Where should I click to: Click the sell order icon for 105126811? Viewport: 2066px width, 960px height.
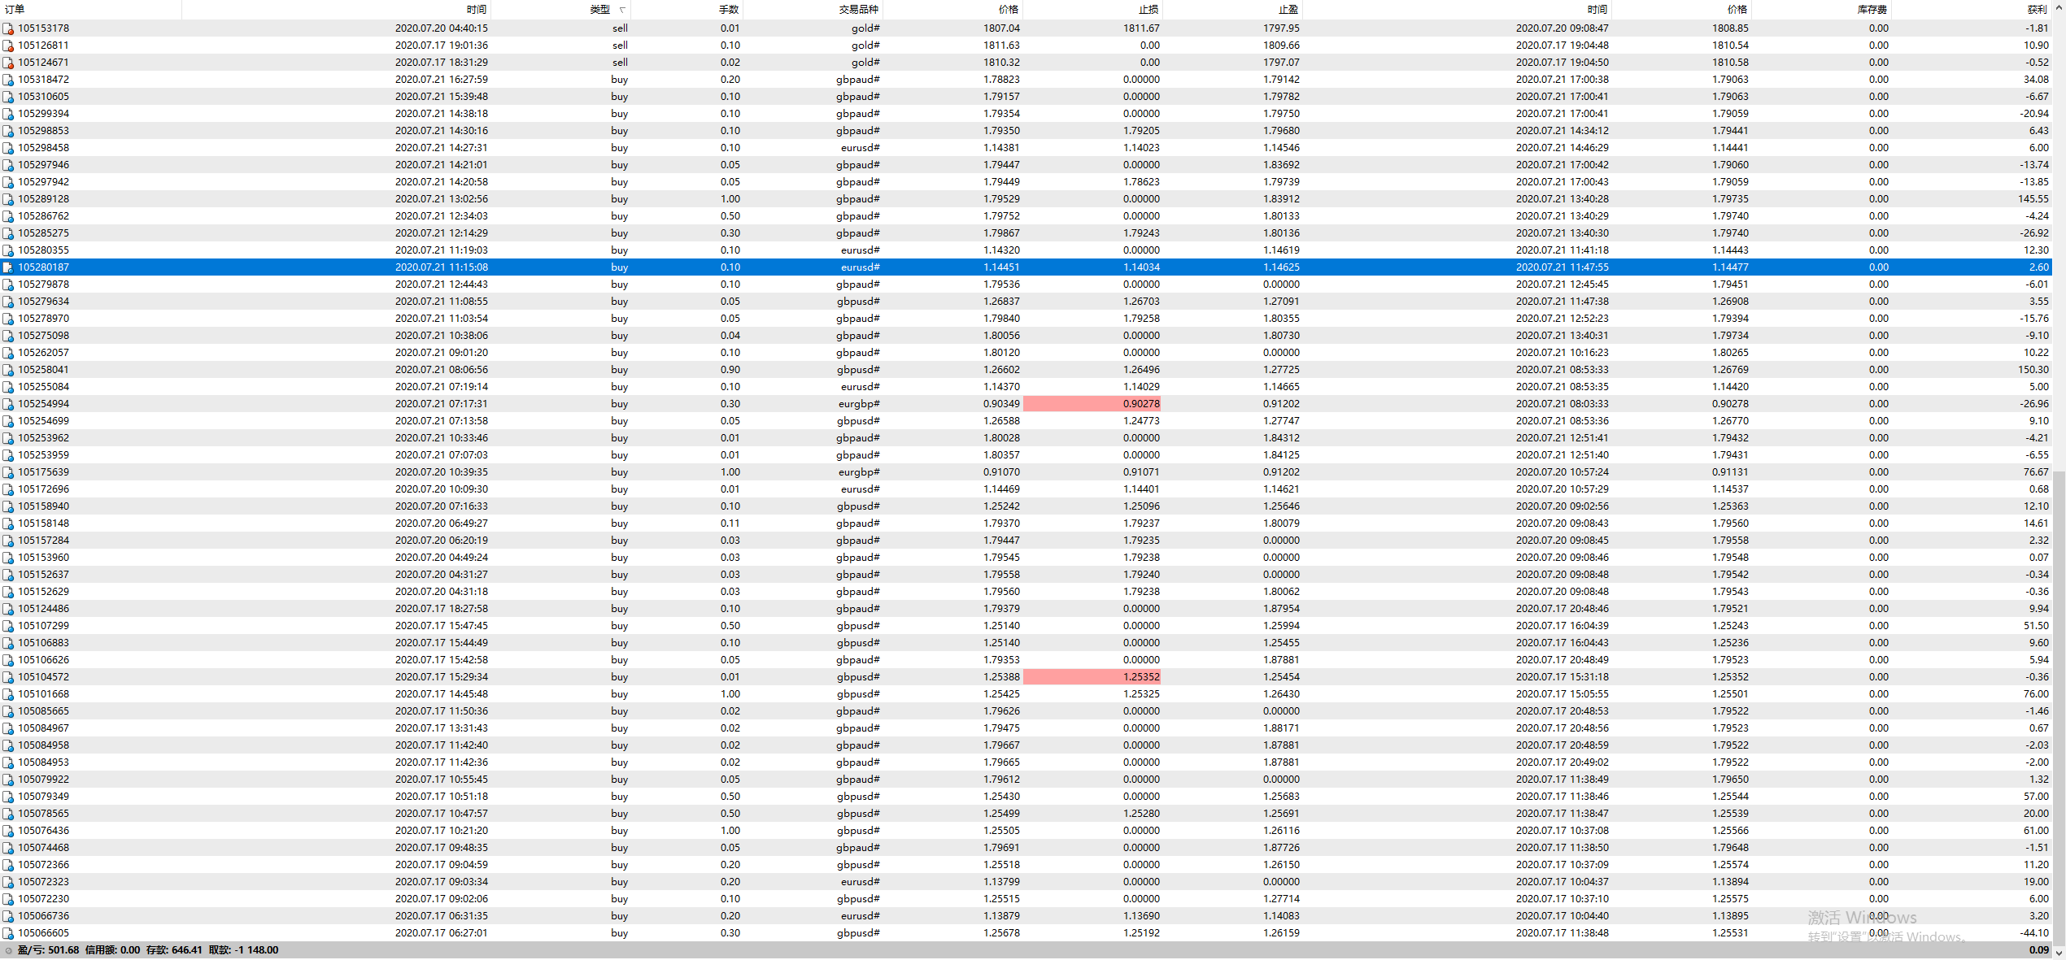8,46
